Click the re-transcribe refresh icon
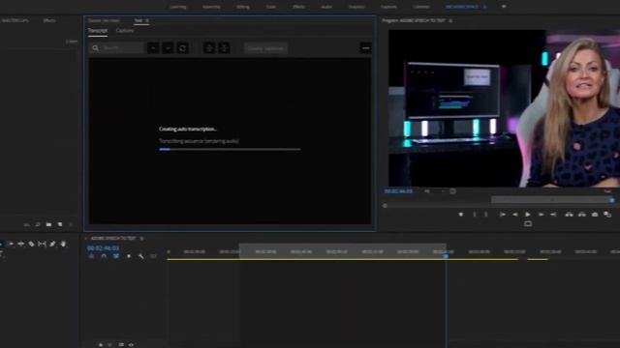The width and height of the screenshot is (620, 348). tap(182, 48)
